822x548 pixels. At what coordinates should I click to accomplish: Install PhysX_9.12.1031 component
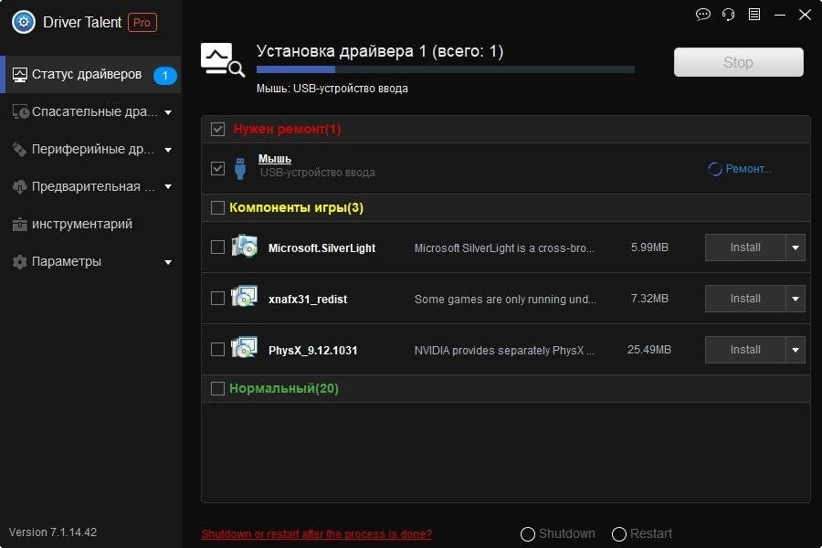pos(745,350)
